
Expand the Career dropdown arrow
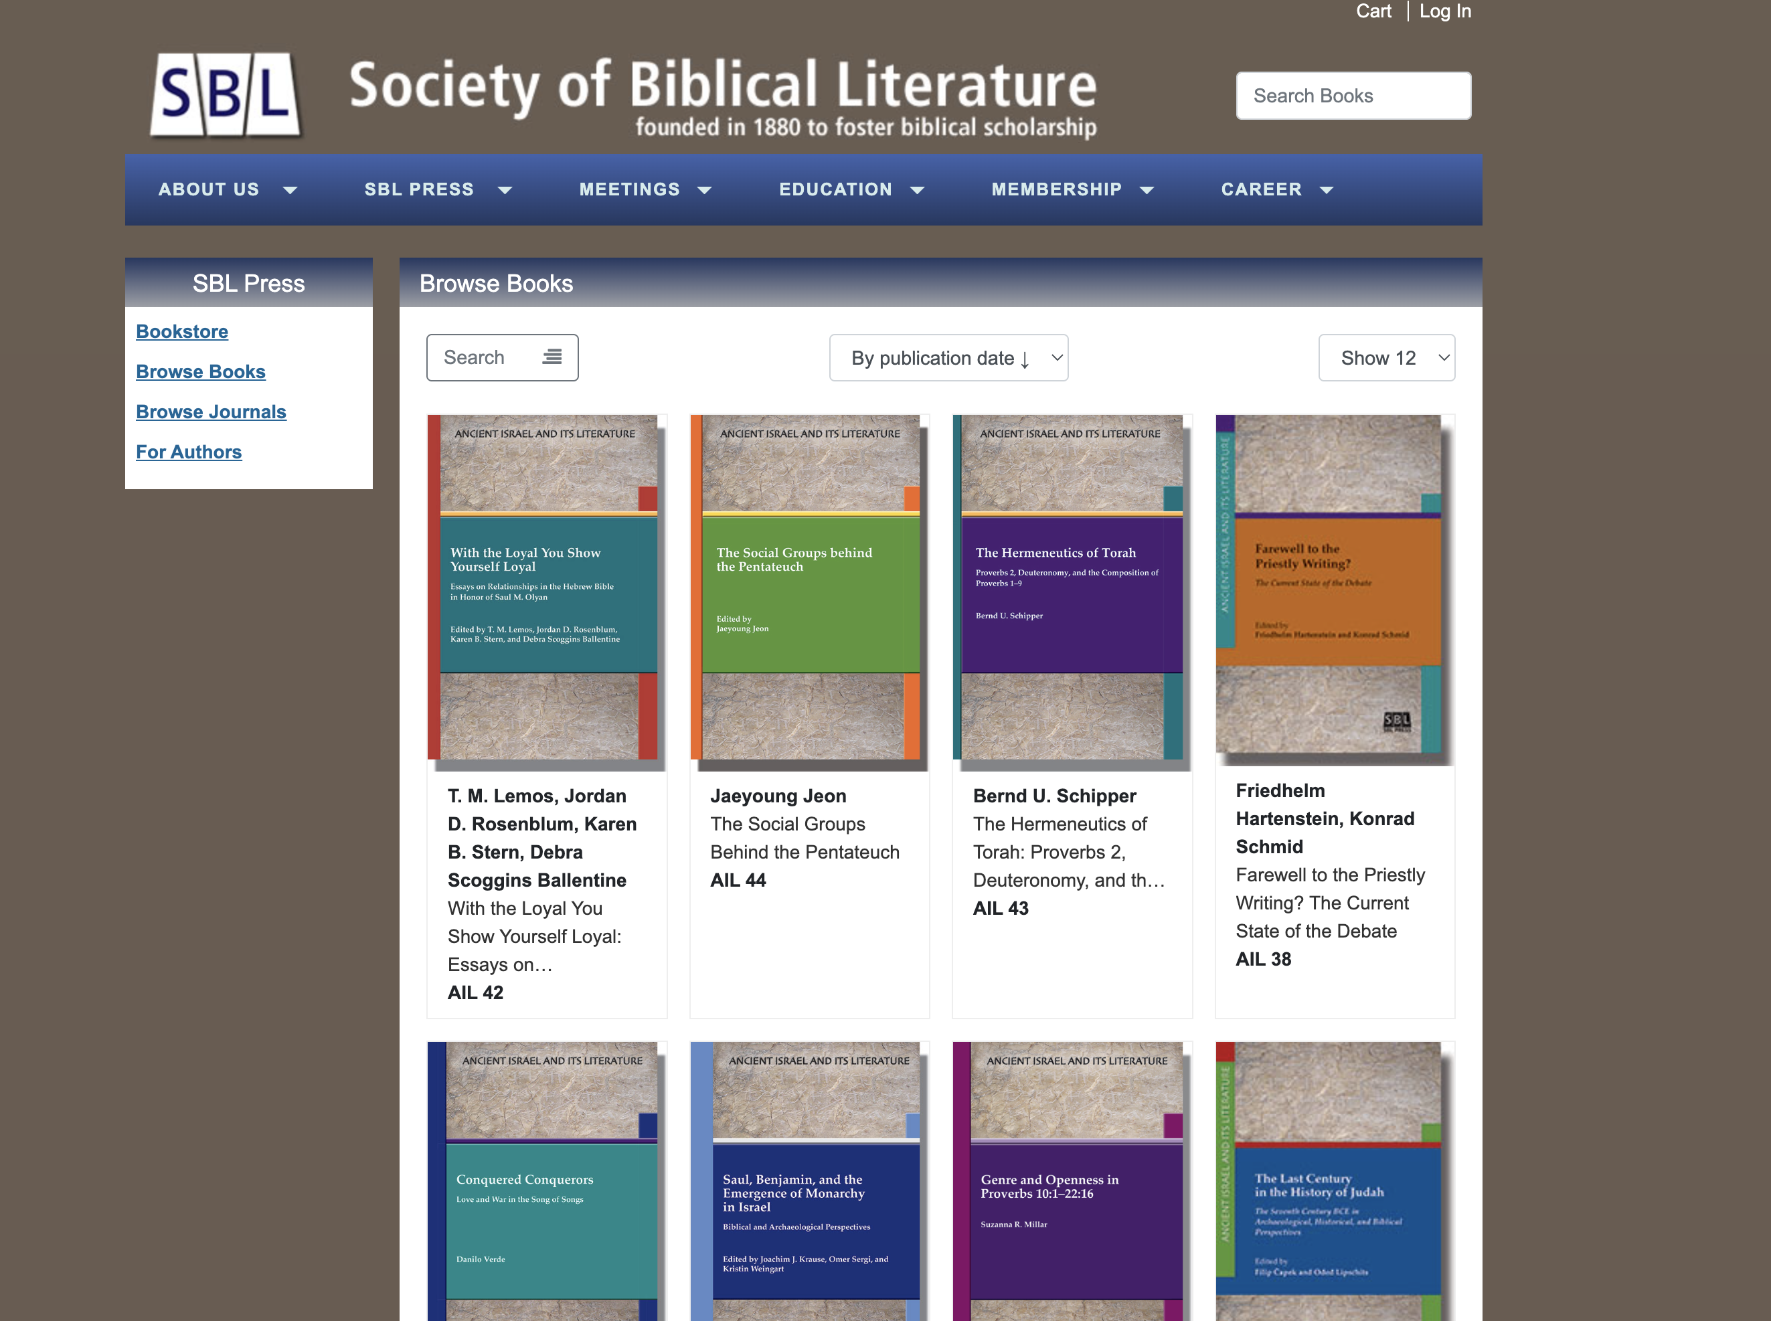pos(1327,190)
